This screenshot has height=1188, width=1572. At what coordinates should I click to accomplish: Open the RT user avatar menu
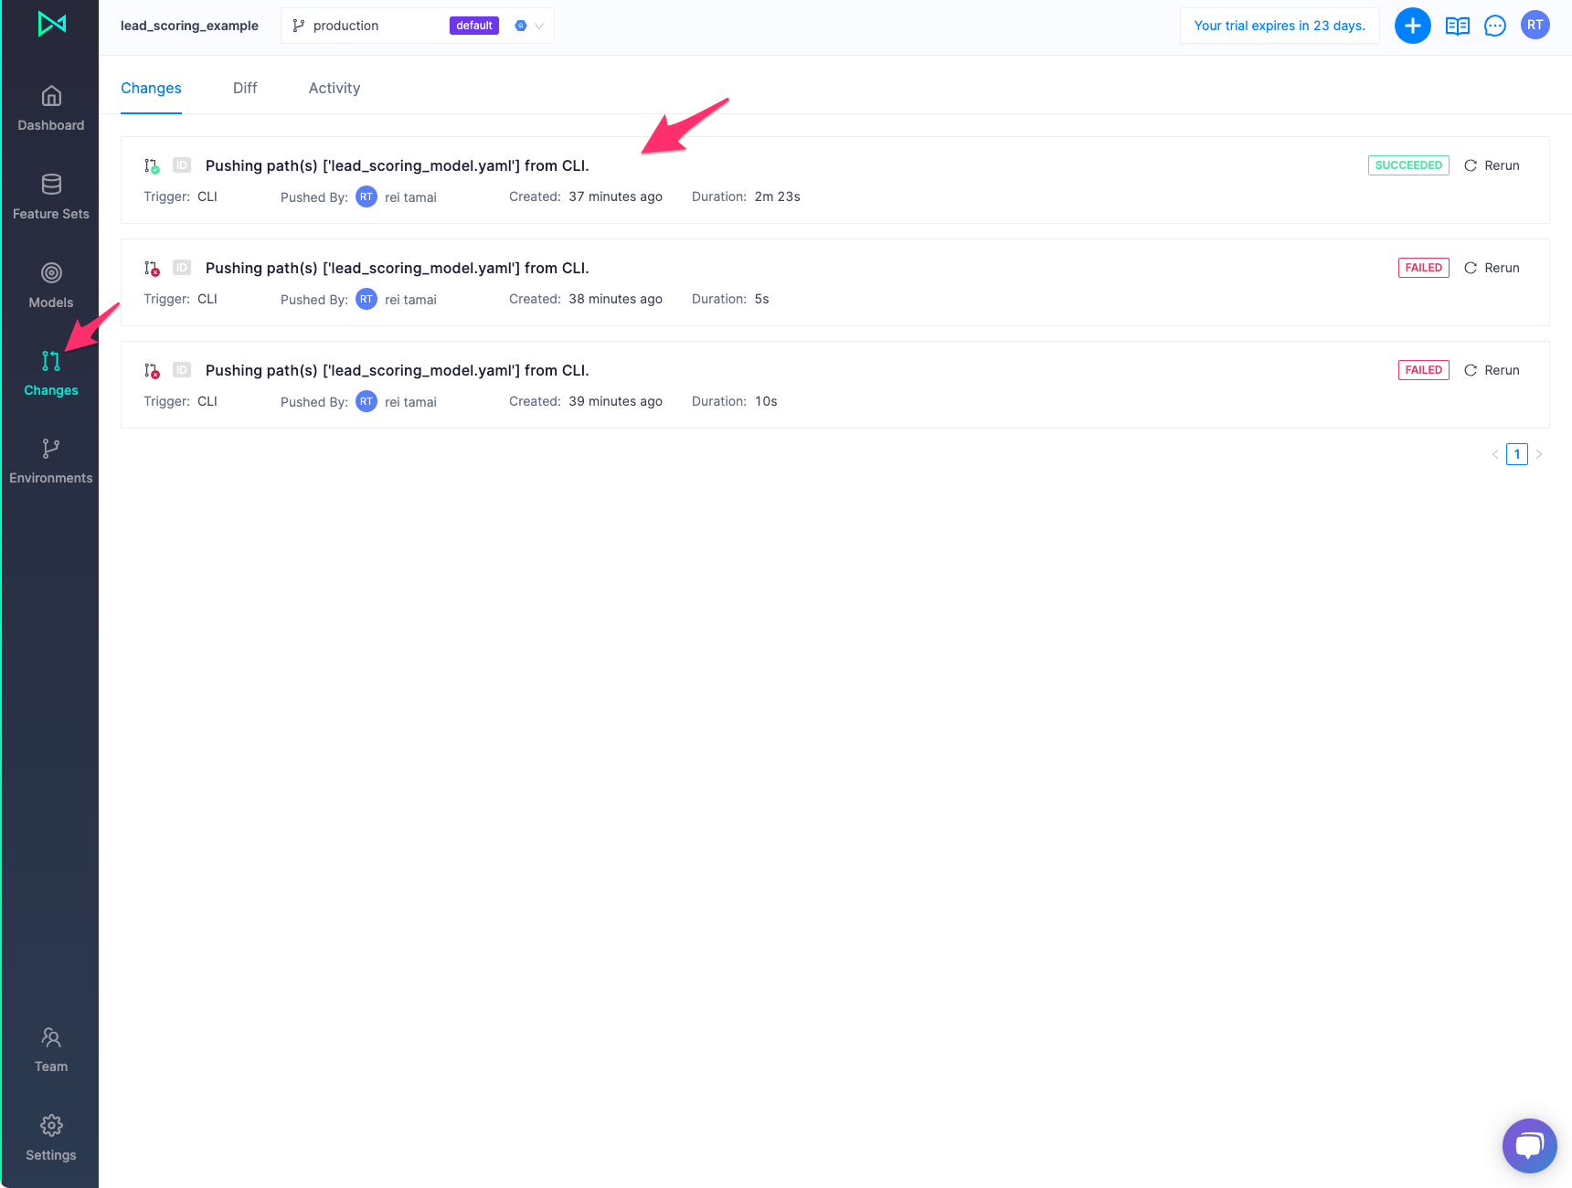(x=1535, y=26)
